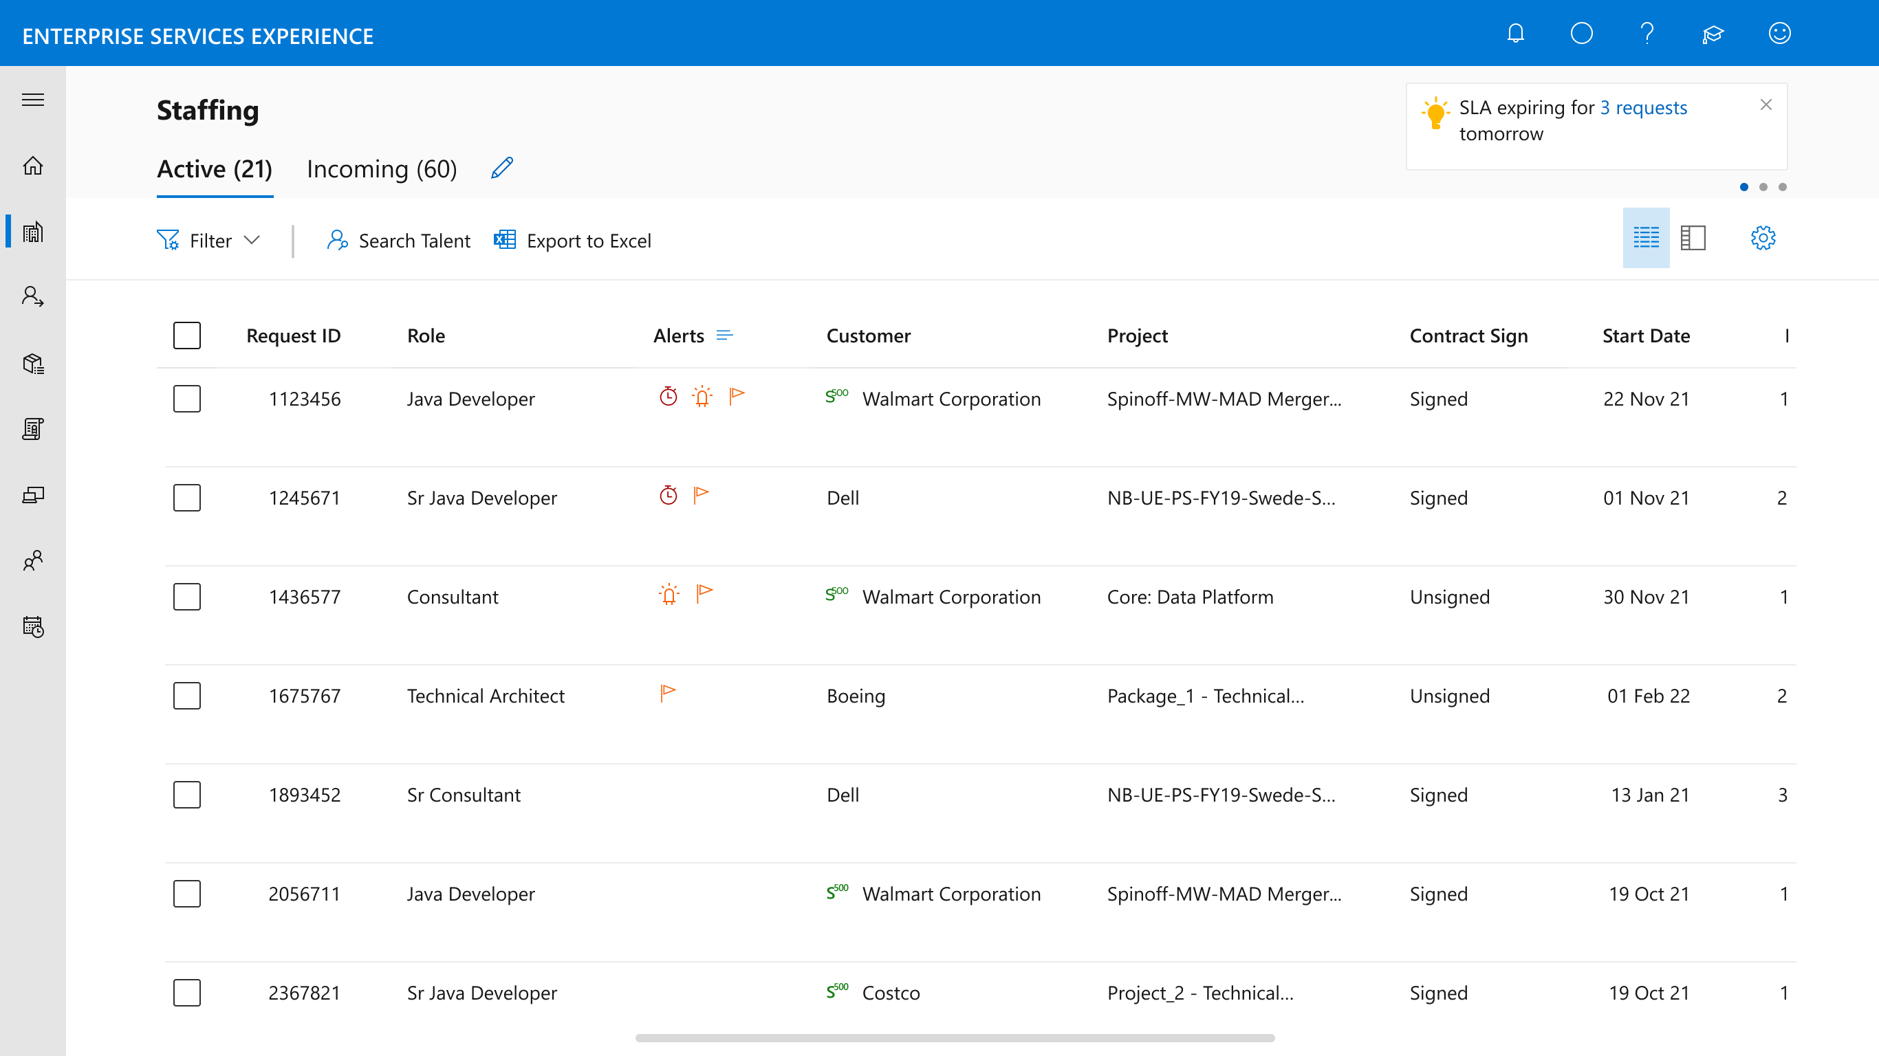The width and height of the screenshot is (1879, 1056).
Task: Click role Technical Architect
Action: 486,696
